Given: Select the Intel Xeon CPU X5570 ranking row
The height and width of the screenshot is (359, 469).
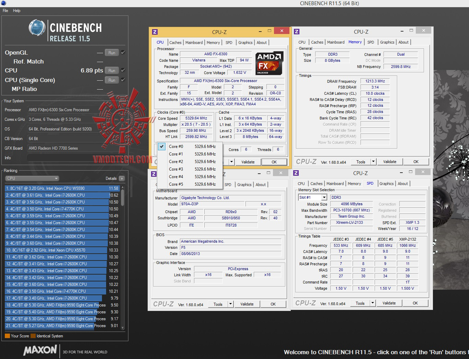Looking at the screenshot, I should pos(62,250).
